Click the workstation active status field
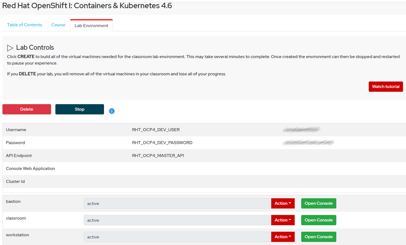Screen dimensions: 406x245 pyautogui.click(x=177, y=237)
